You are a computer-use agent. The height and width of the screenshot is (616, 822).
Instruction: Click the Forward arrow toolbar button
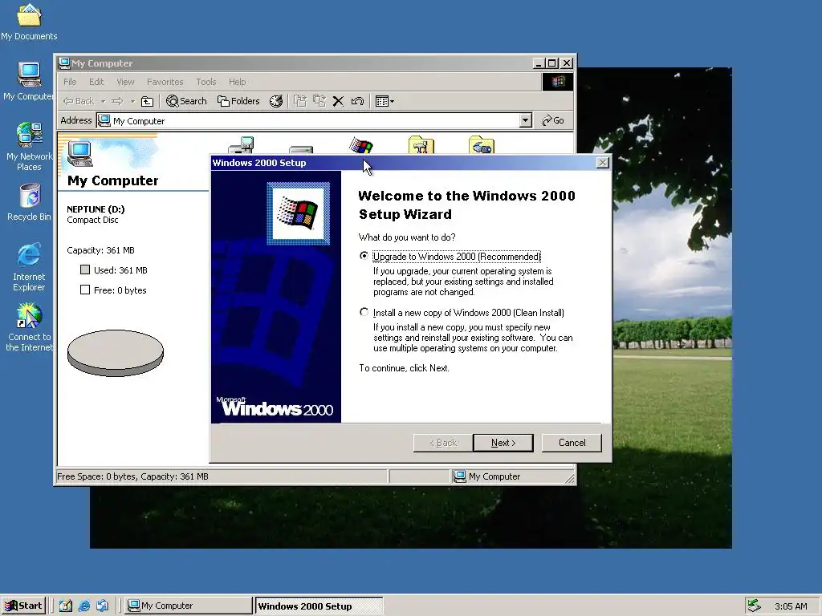coord(117,101)
